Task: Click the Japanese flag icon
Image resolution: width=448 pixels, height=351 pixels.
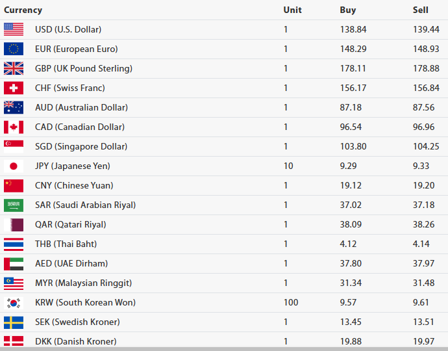Action: [x=14, y=166]
